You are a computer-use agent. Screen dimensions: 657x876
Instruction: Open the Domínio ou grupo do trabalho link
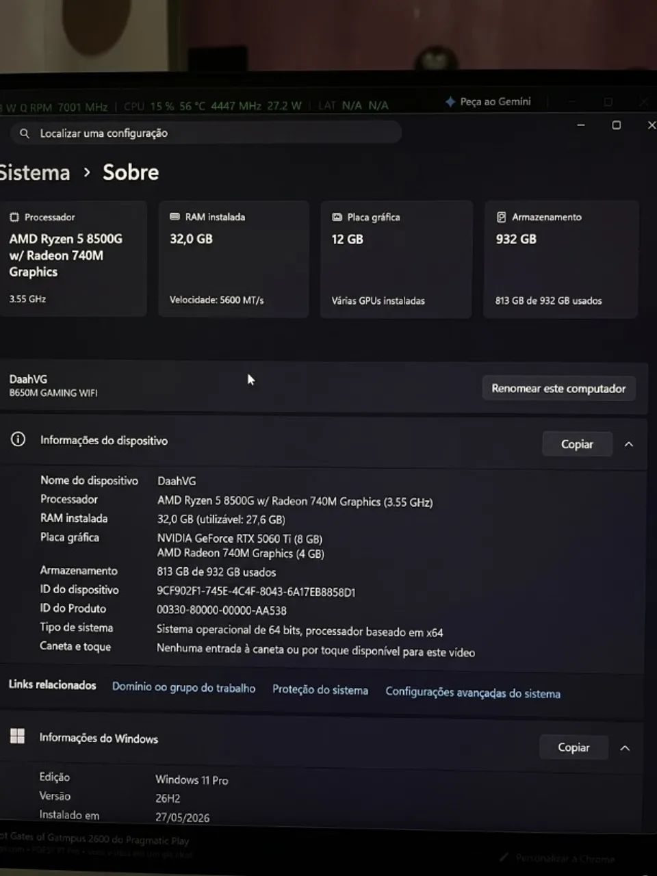[x=183, y=688]
